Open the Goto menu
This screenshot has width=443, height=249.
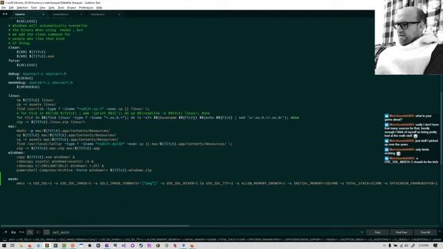(x=51, y=8)
